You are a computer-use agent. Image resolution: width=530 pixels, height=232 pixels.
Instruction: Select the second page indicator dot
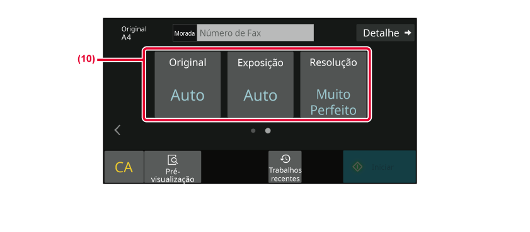tap(268, 131)
